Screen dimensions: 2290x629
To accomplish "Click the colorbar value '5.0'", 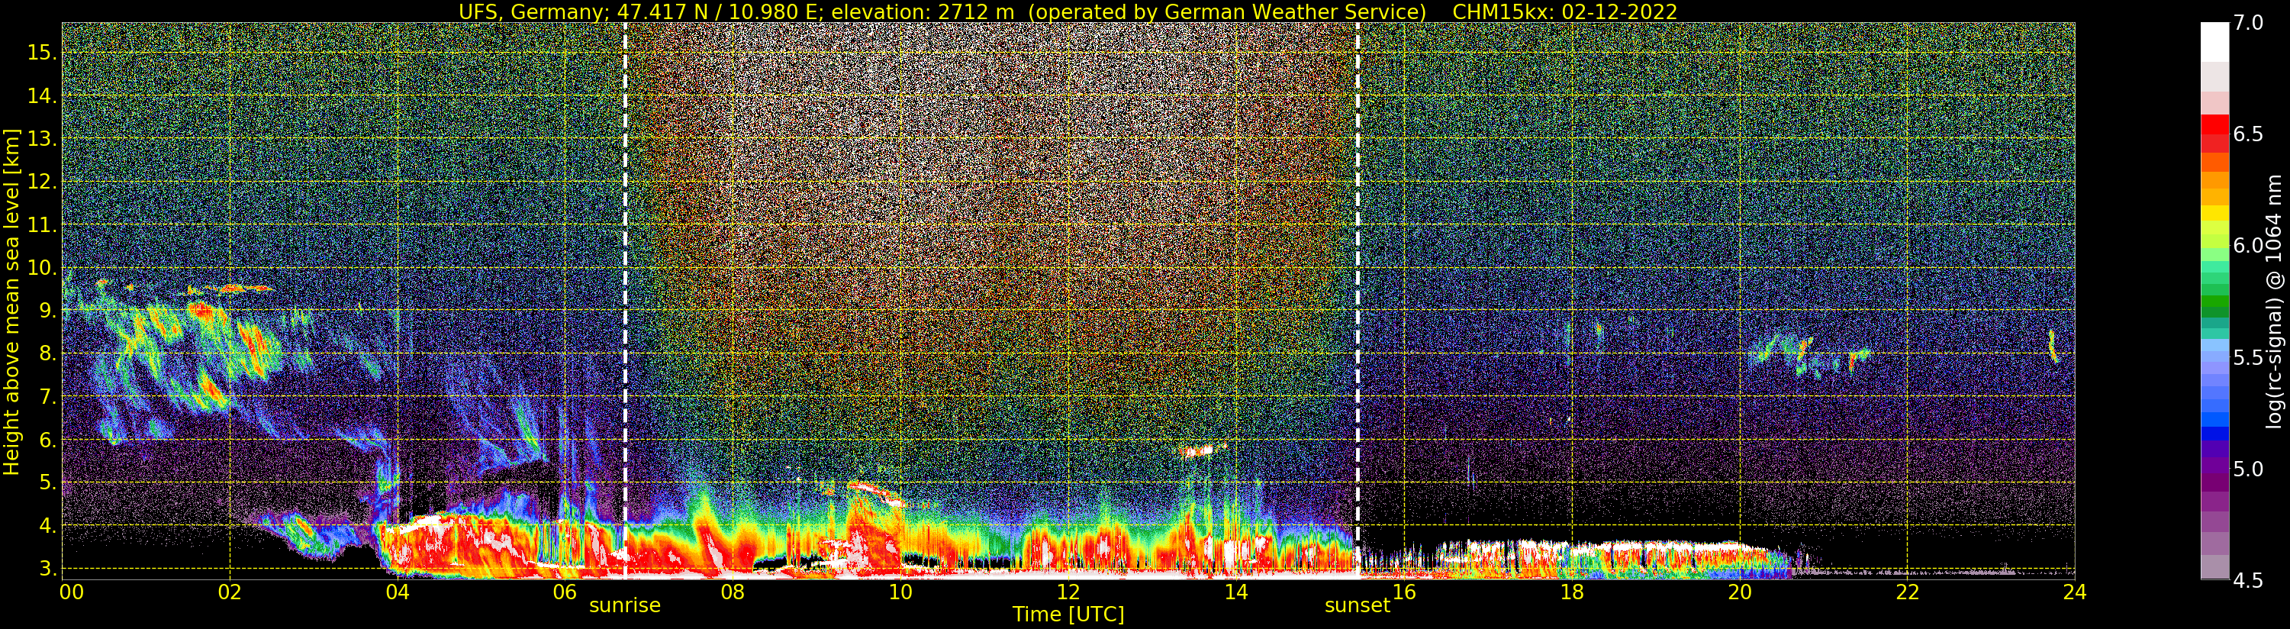I will click(x=2248, y=469).
